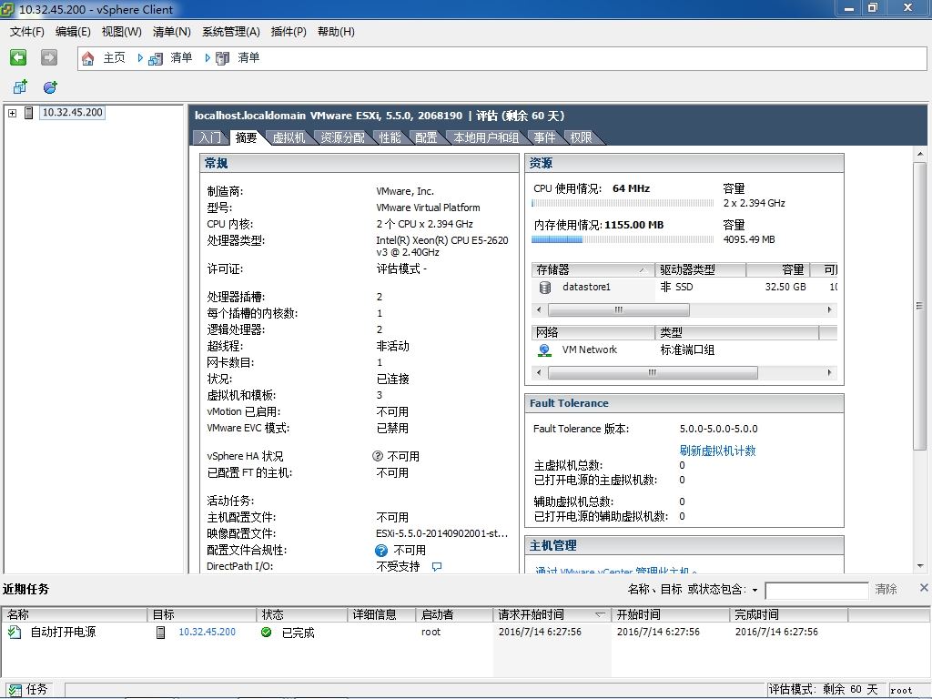Screen dimensions: 932x699
Task: Click the 请求开始时间 sort arrow
Action: pyautogui.click(x=600, y=614)
